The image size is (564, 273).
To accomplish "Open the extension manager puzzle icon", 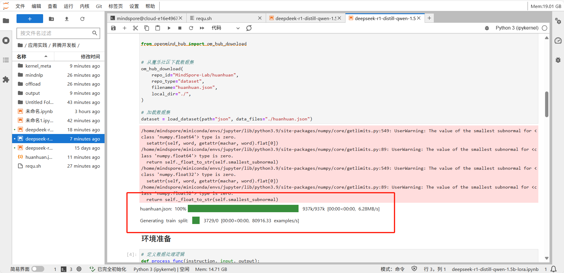I will point(6,79).
